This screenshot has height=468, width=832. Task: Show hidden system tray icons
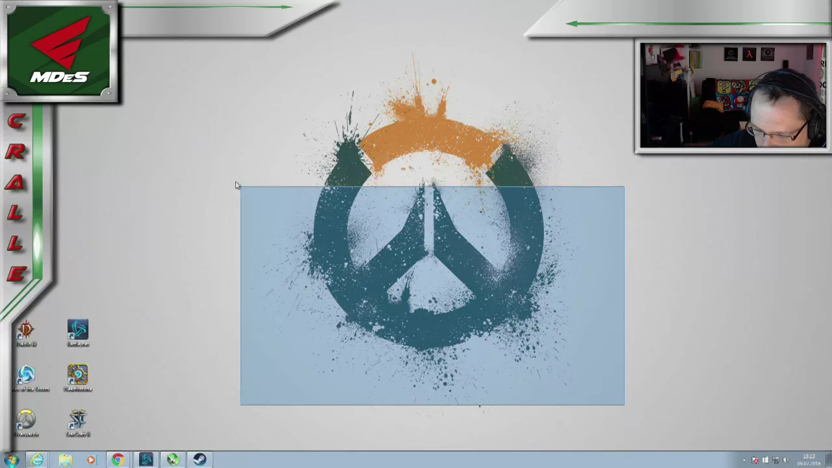744,460
